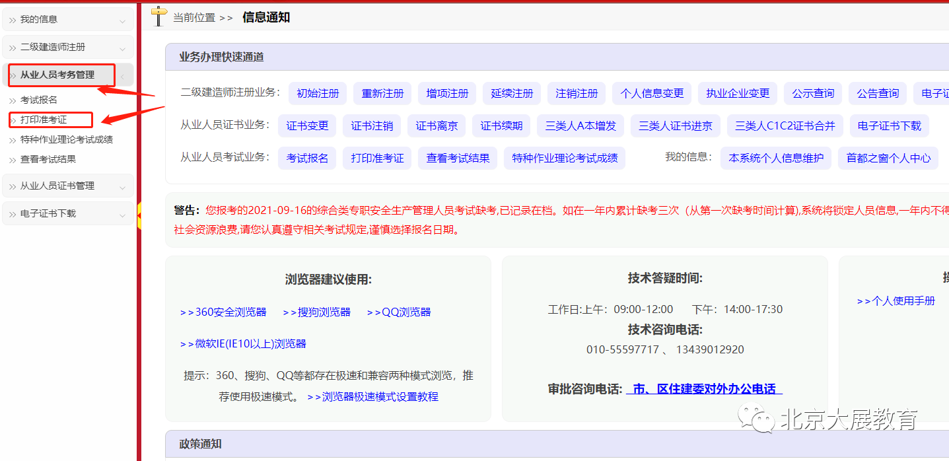Open the 市、区住建委对外办公电话 link
The height and width of the screenshot is (461, 949).
click(704, 389)
